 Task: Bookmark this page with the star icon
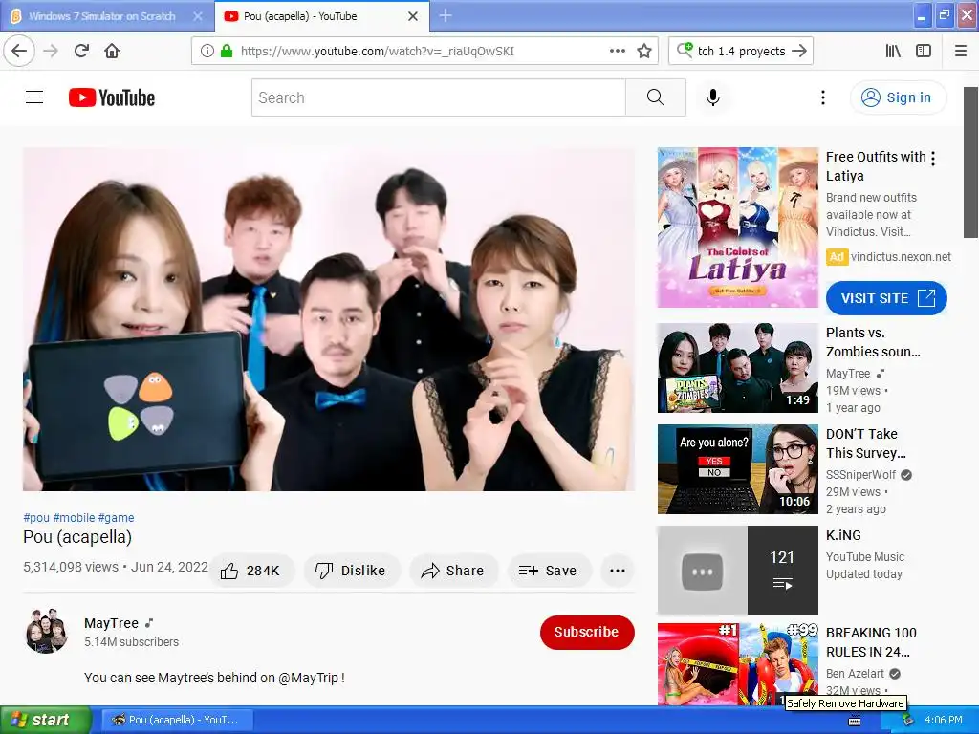click(644, 52)
